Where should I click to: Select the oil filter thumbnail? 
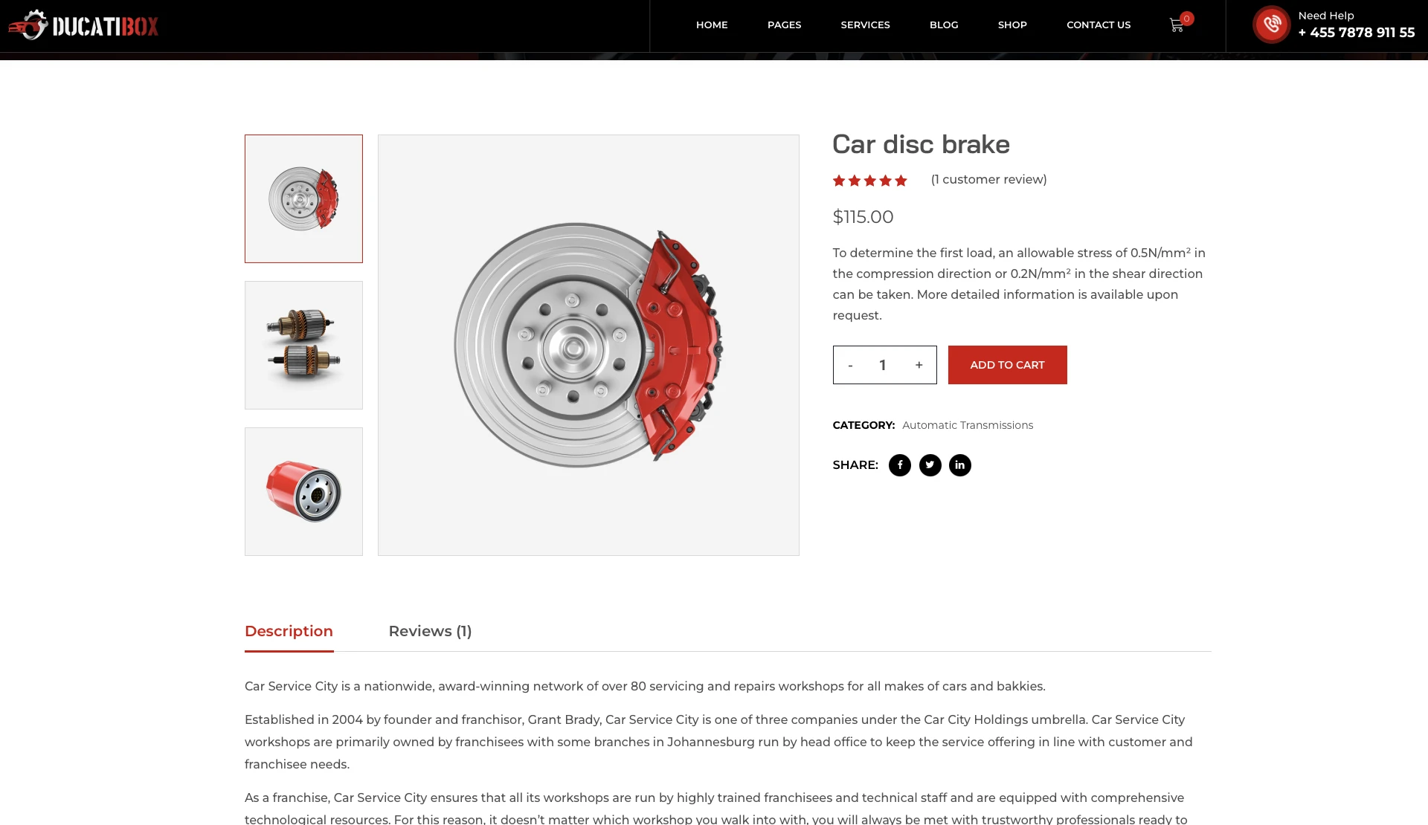304,491
